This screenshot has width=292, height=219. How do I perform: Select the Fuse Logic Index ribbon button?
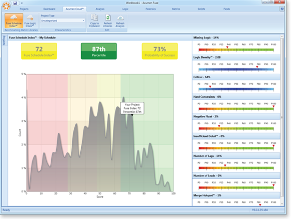[30, 21]
